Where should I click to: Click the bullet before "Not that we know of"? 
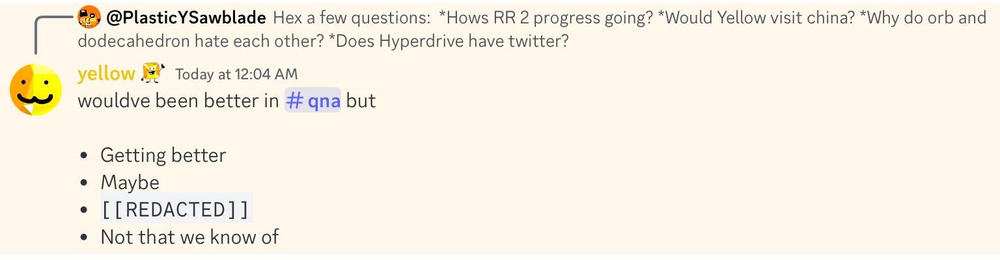click(84, 238)
